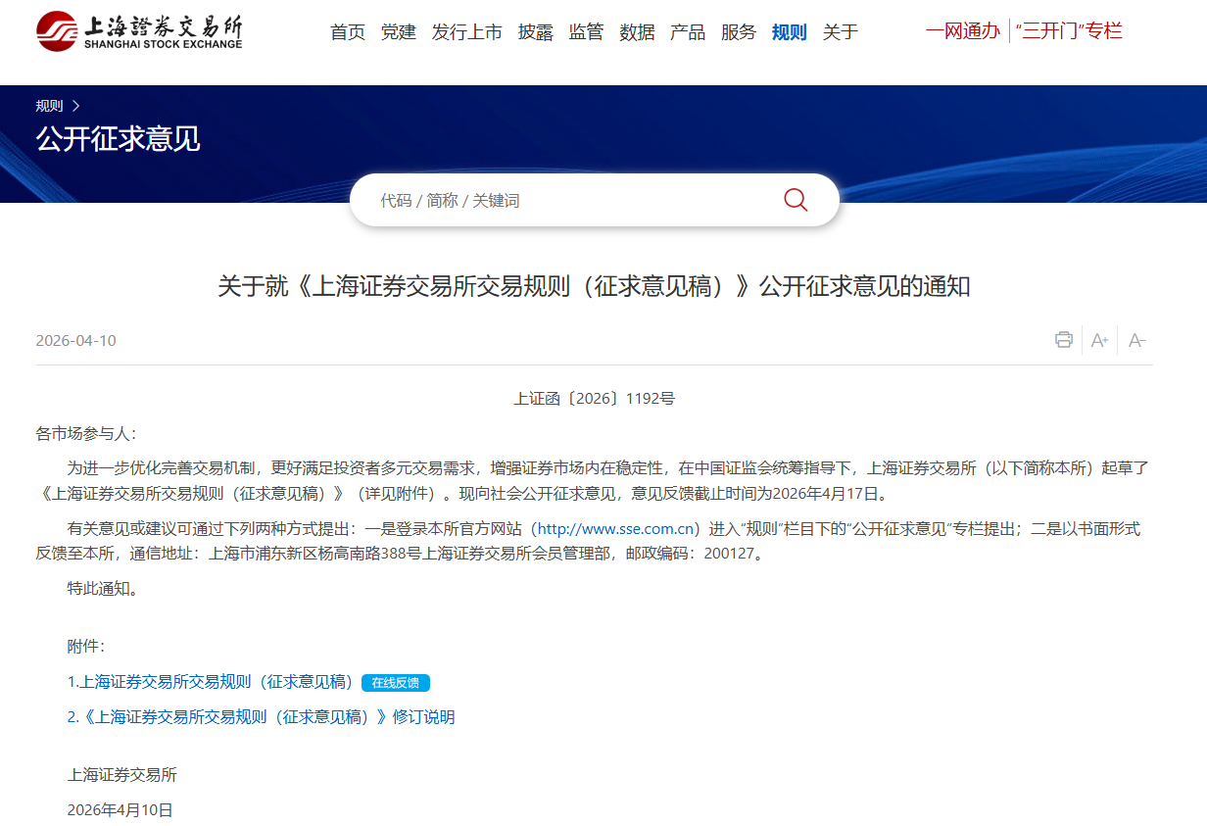Click the blue 在线反馈 feedback button

(396, 683)
